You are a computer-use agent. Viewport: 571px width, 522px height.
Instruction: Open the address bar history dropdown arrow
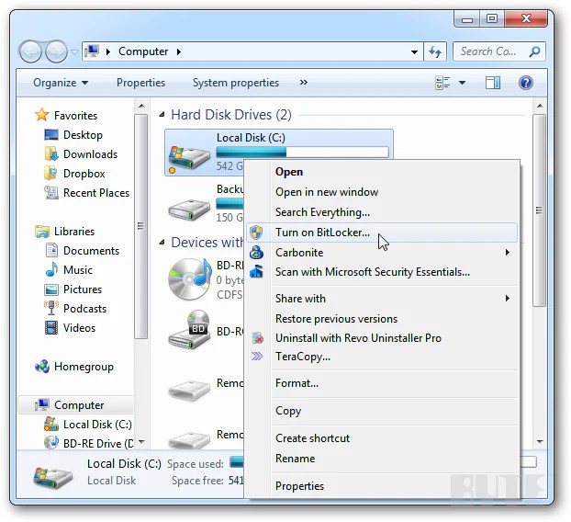(414, 51)
